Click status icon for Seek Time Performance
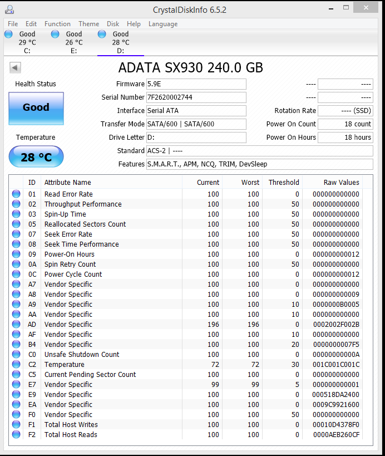Screen dimensions: 385x456 [16, 244]
